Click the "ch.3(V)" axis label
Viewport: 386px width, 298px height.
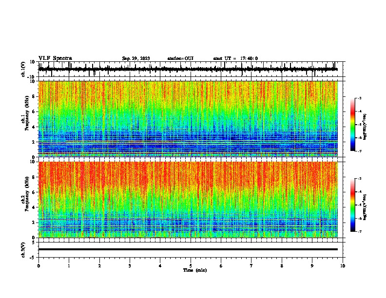click(23, 250)
